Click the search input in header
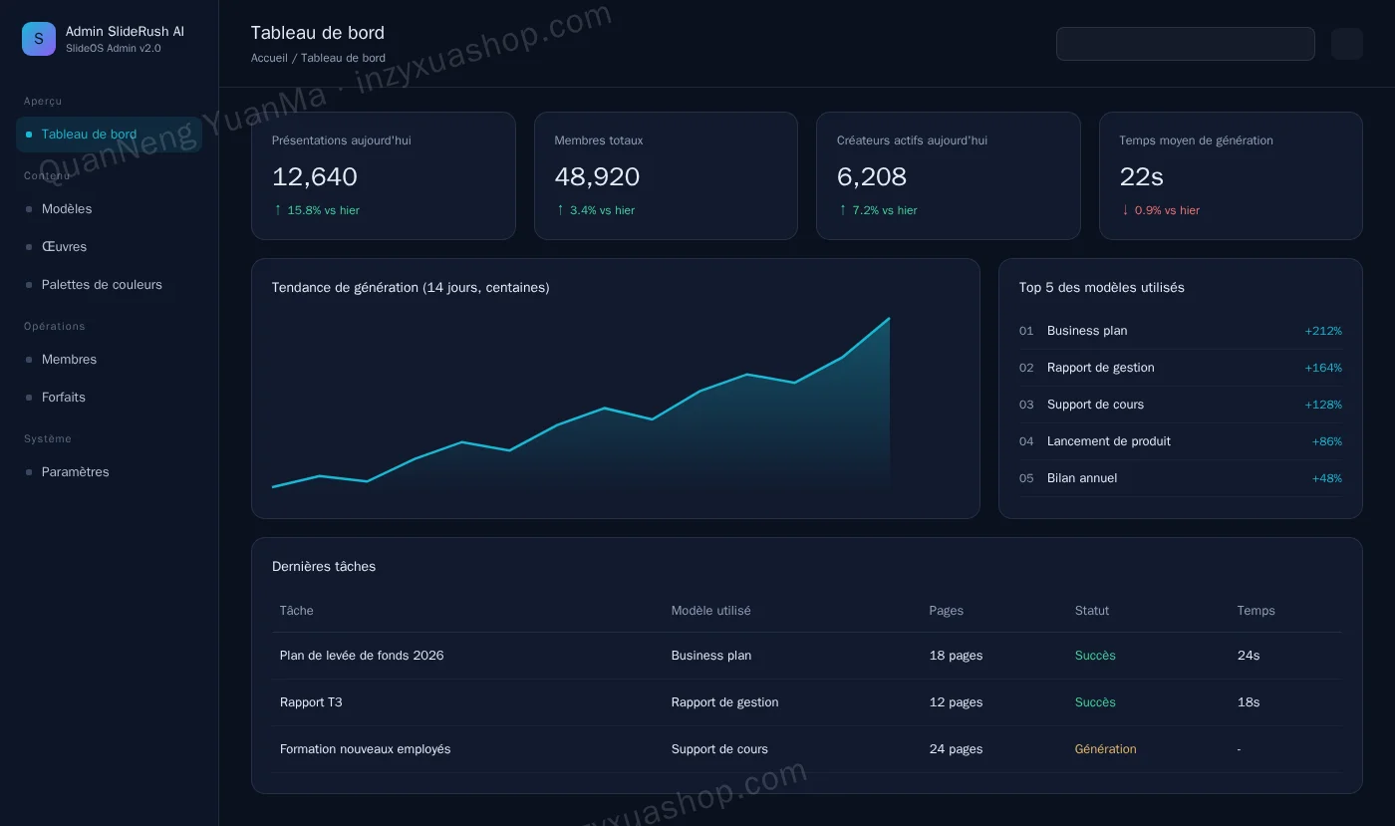 click(x=1185, y=44)
